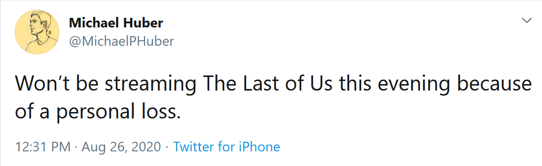
Task: Click the "2020" year in the date
Action: [147, 147]
